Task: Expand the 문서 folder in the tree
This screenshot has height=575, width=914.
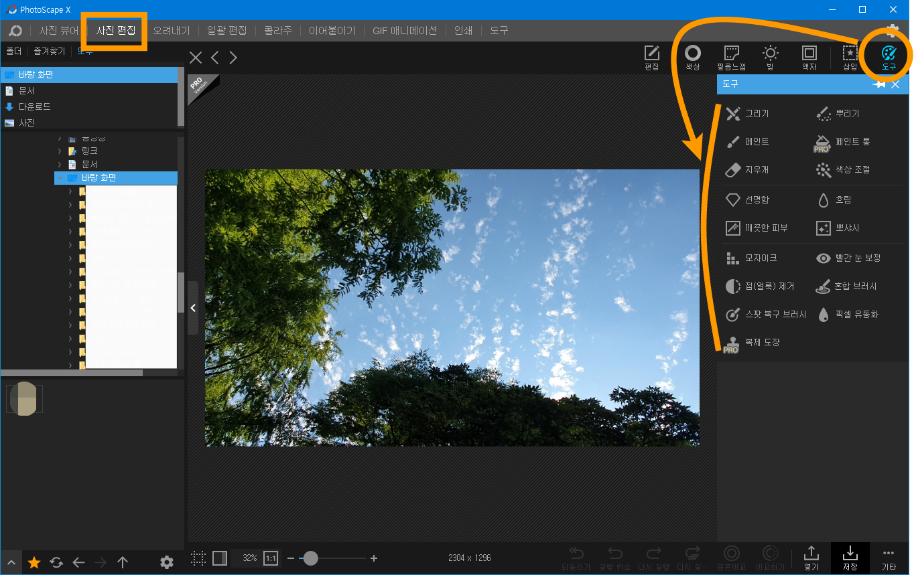Action: click(x=59, y=165)
